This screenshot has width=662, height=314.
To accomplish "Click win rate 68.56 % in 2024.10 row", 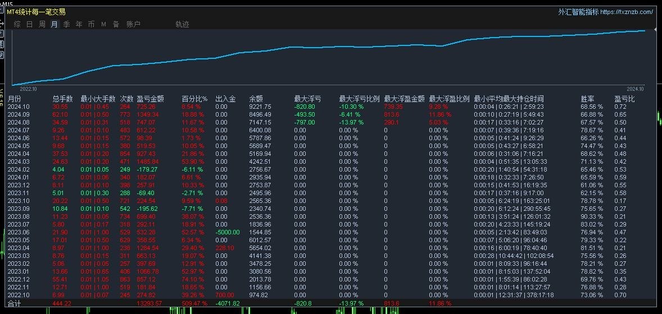I will (x=592, y=107).
